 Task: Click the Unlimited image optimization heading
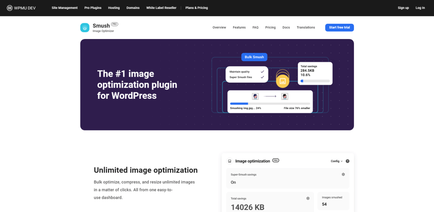click(146, 170)
